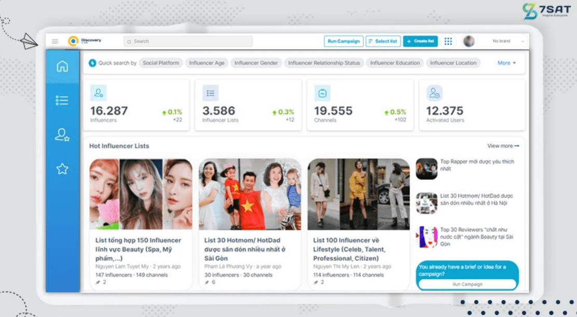577x317 pixels.
Task: Open the favorites star sidebar icon
Action: coord(62,169)
